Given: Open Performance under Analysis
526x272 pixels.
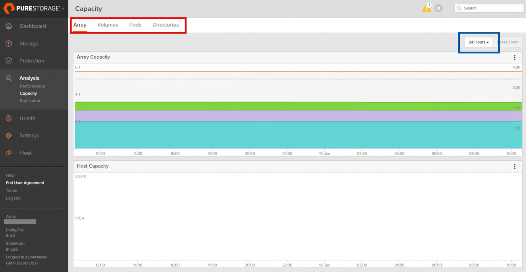Looking at the screenshot, I should click(x=32, y=86).
